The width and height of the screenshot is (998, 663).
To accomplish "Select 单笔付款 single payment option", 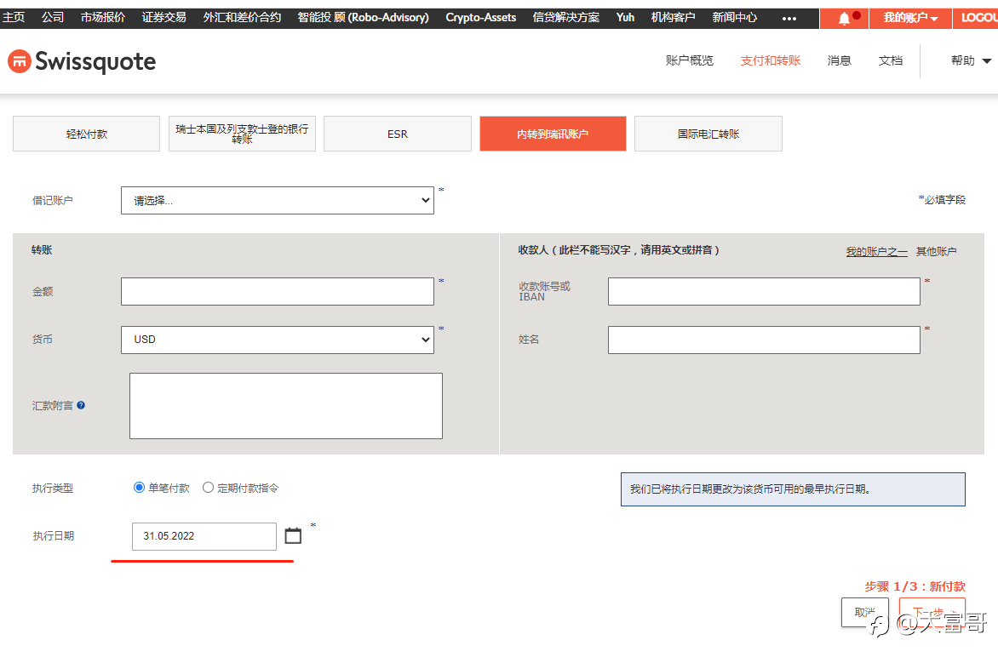I will 139,488.
